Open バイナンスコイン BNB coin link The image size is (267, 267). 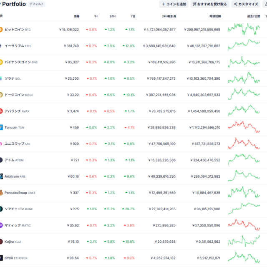tap(21, 62)
